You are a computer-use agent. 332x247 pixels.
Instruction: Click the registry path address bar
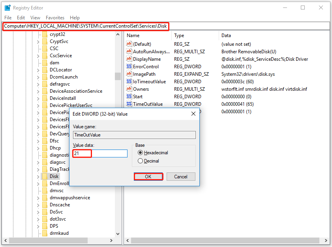click(x=166, y=26)
